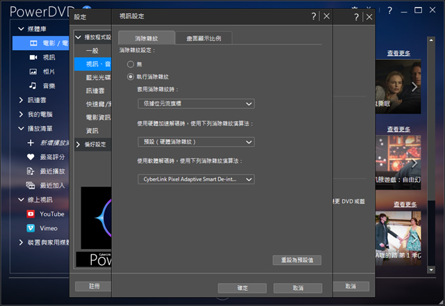Image resolution: width=445 pixels, height=306 pixels.
Task: Open help icon in 設定 dialog
Action: [x=356, y=17]
